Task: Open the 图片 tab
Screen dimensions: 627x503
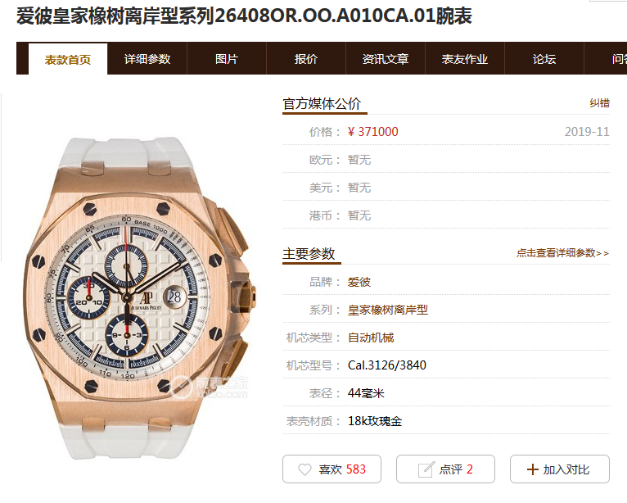Action: [x=227, y=59]
